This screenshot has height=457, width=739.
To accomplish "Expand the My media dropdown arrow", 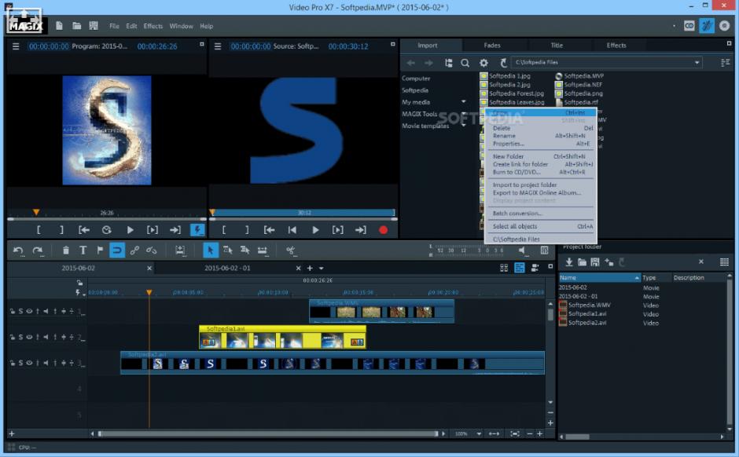I will [463, 102].
